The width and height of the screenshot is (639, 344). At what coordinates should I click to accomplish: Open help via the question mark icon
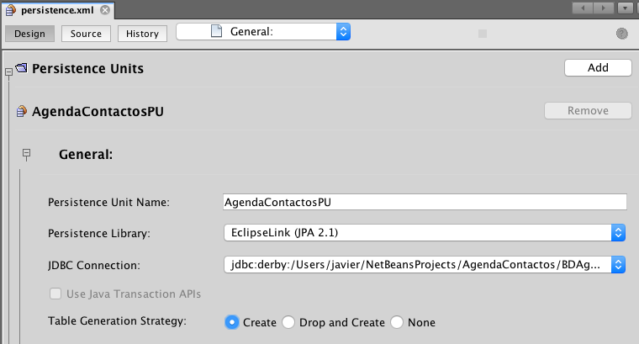pos(622,34)
